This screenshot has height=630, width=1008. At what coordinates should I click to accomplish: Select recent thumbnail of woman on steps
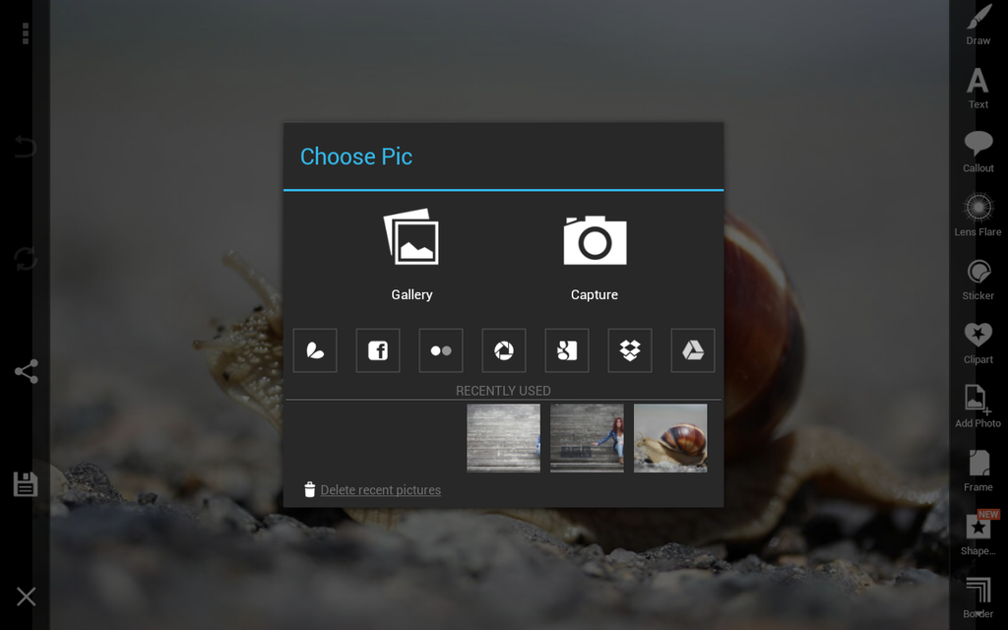point(587,438)
